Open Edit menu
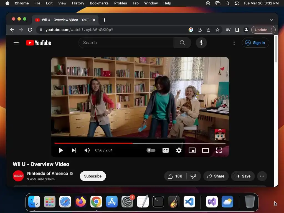 (x=49, y=3)
